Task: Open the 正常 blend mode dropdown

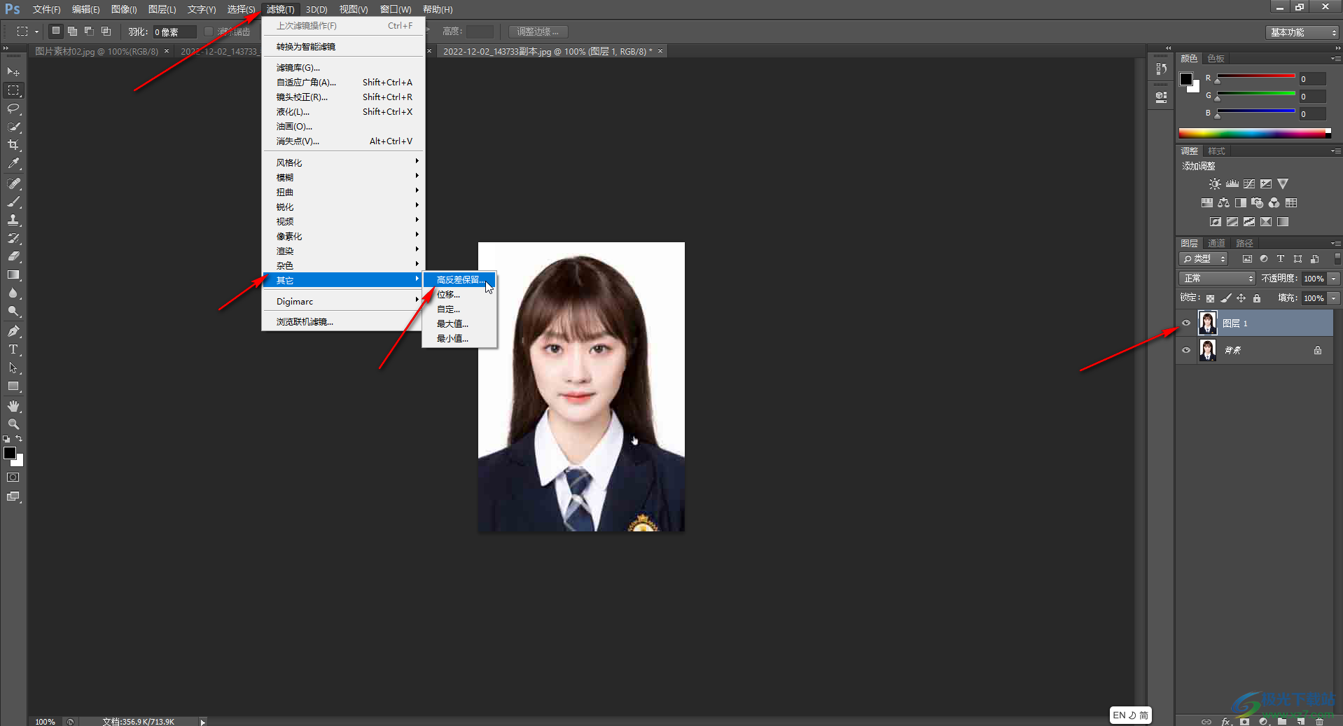Action: coord(1217,279)
